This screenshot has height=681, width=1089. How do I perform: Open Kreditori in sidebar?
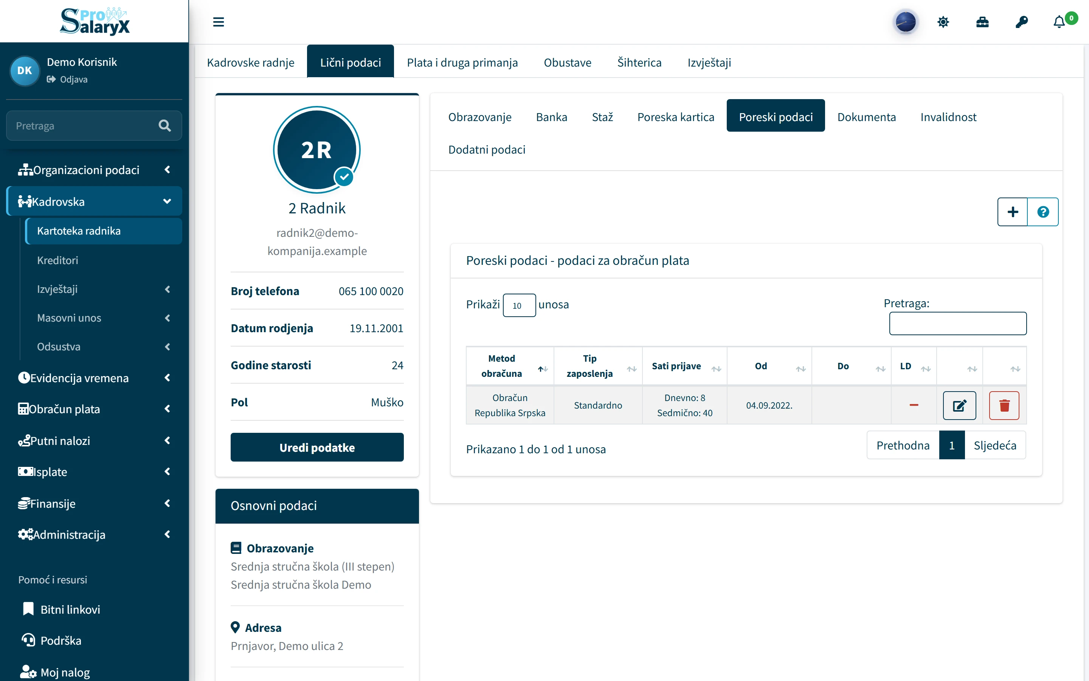coord(103,260)
